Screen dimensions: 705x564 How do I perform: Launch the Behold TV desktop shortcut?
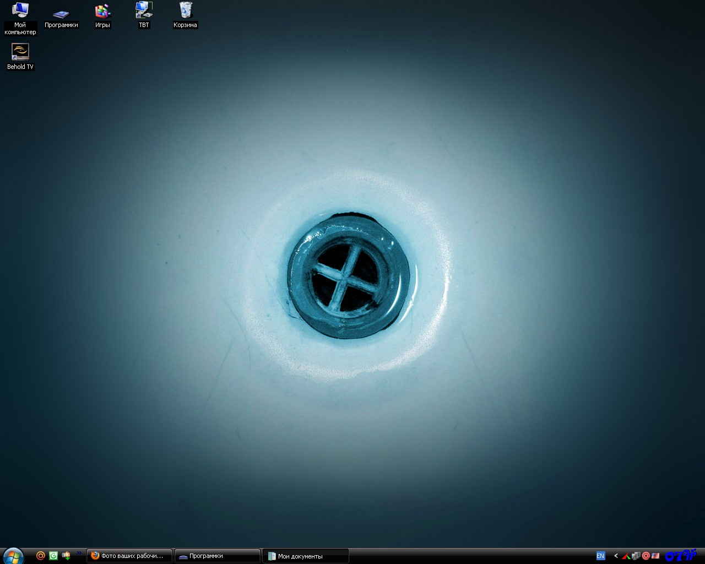[x=20, y=57]
